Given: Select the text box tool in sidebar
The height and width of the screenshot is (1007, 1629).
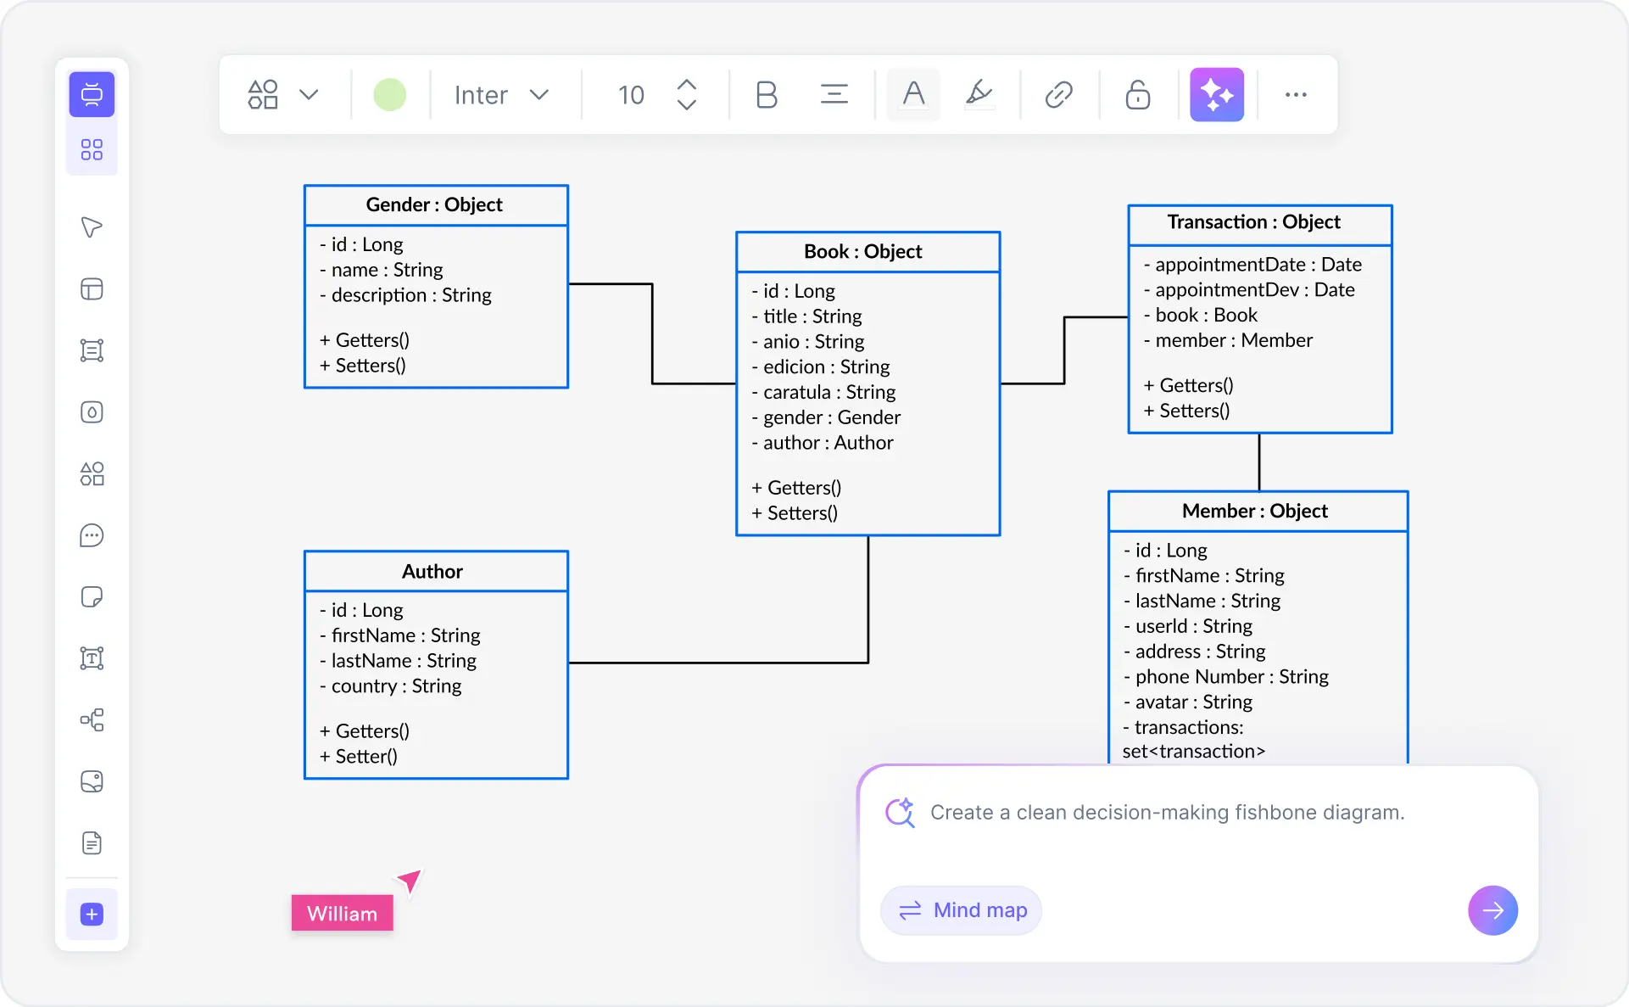Looking at the screenshot, I should coord(92,658).
